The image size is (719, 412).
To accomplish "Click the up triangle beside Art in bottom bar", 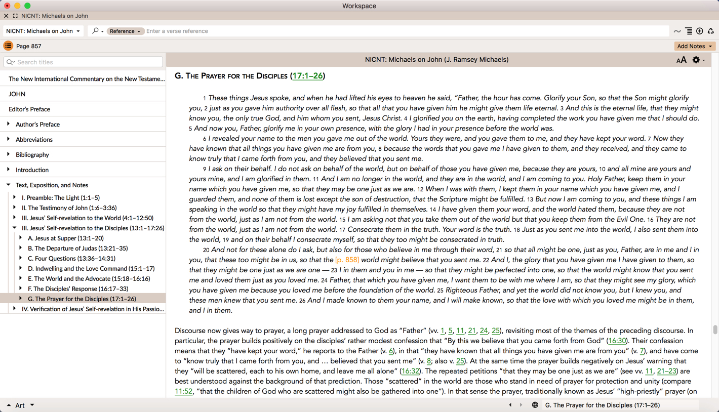I will (x=9, y=405).
